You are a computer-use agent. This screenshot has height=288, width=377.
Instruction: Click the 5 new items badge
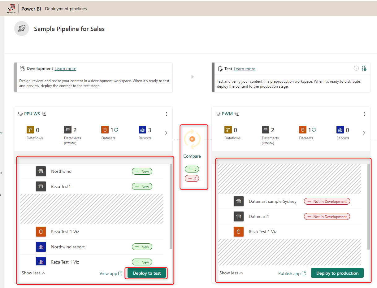tap(192, 169)
